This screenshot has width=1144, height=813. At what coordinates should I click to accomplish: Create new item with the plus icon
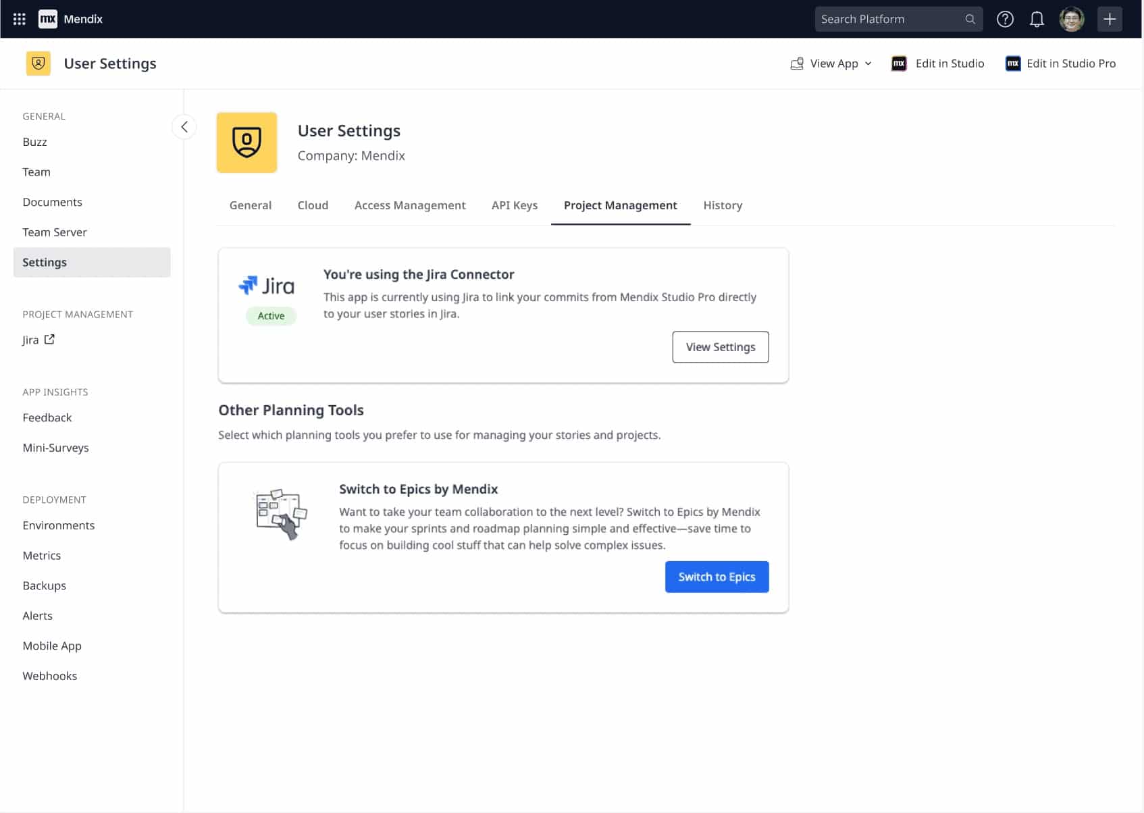pyautogui.click(x=1110, y=18)
